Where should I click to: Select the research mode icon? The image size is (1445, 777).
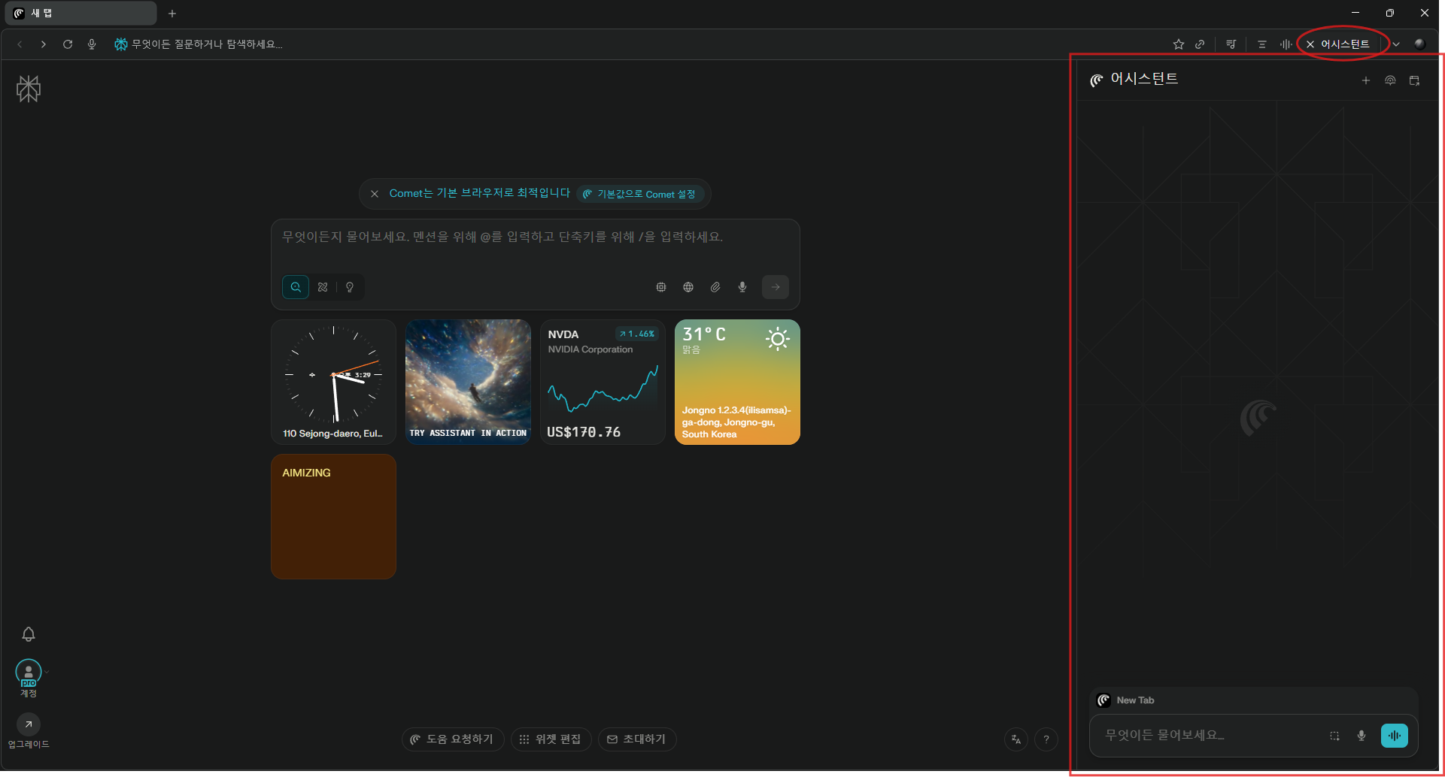pos(323,287)
